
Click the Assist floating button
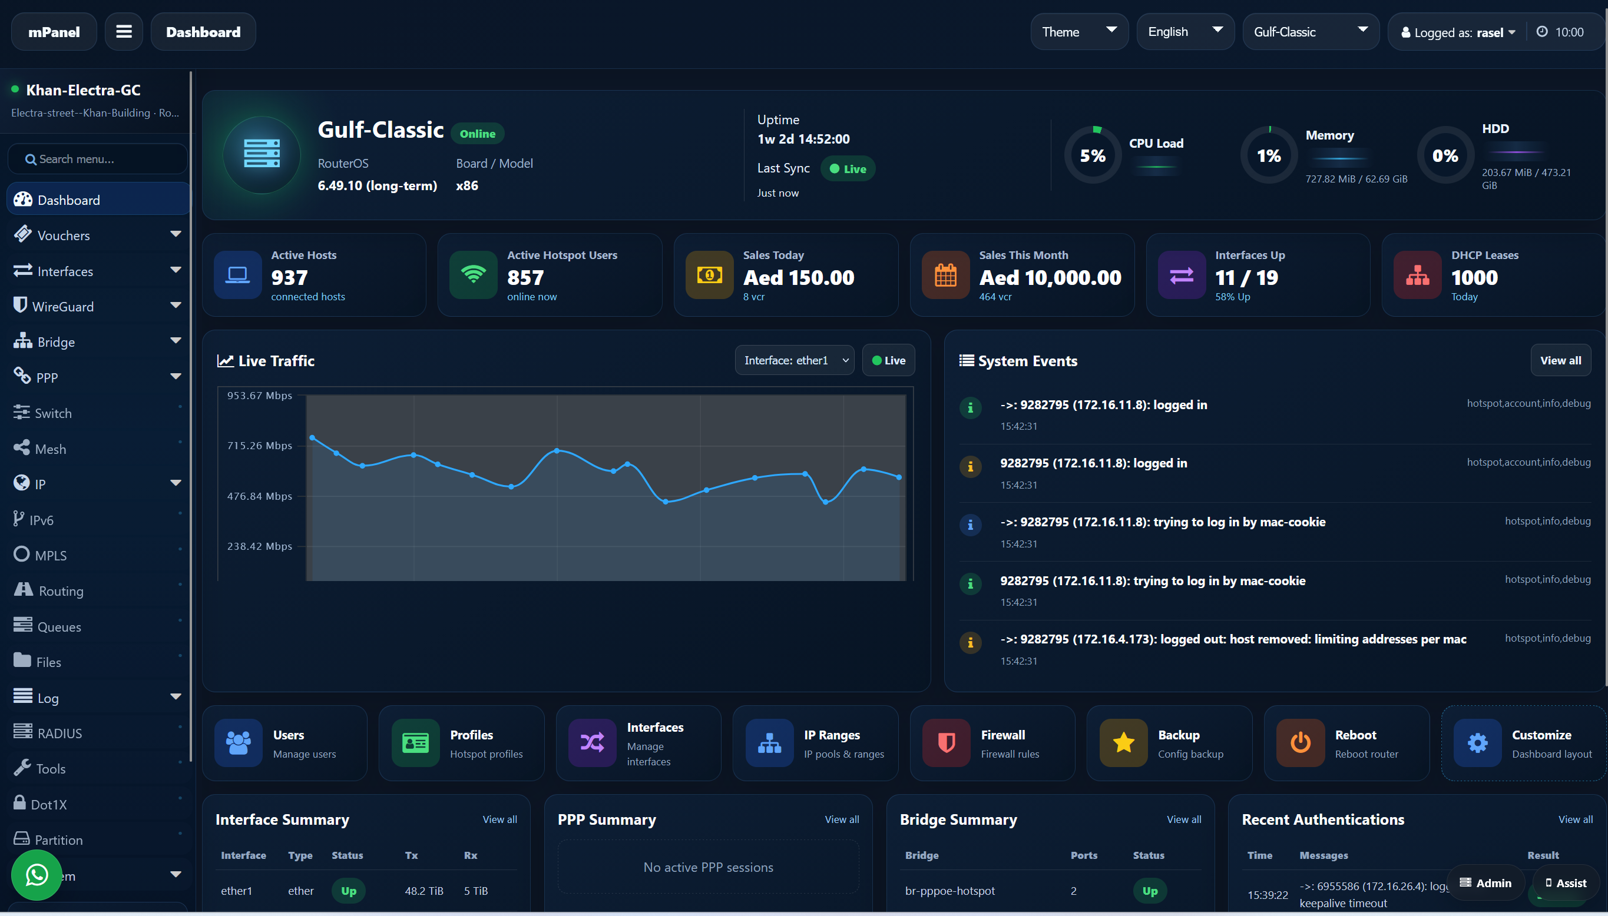pyautogui.click(x=1566, y=882)
